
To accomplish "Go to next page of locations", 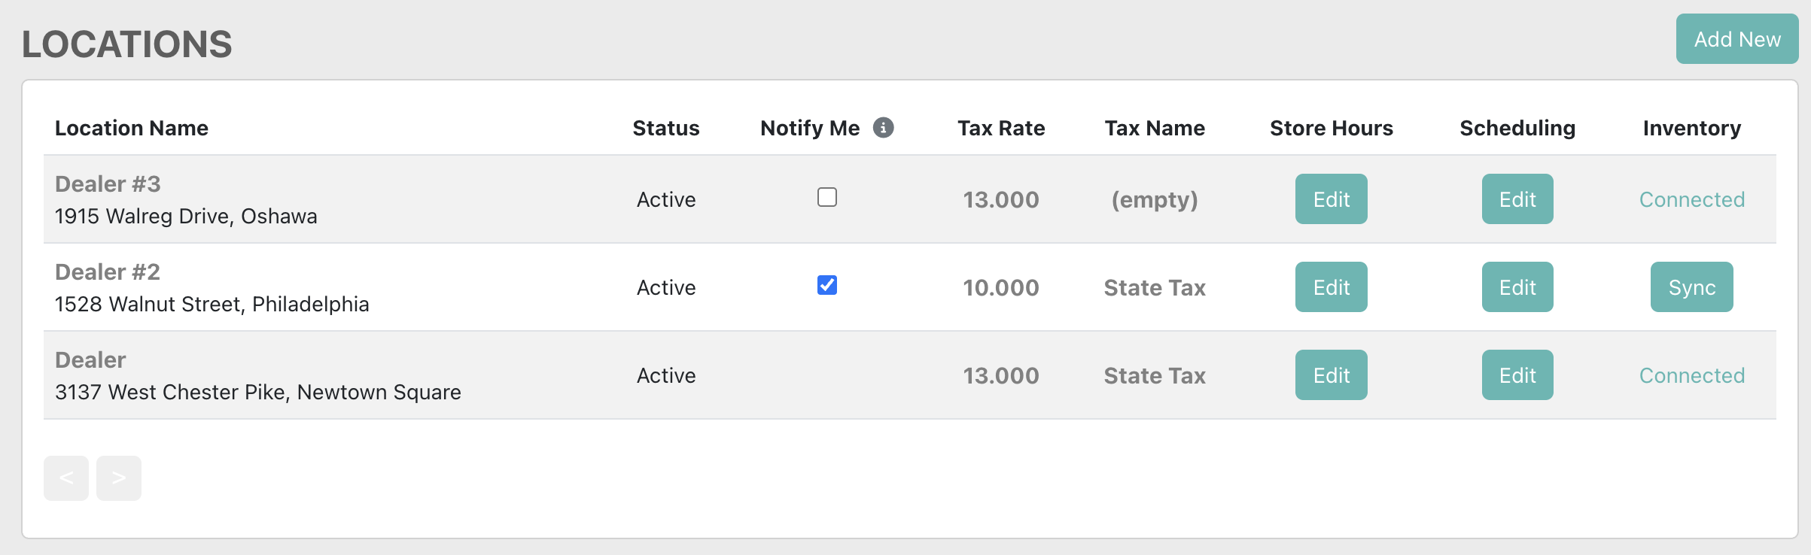I will (119, 478).
